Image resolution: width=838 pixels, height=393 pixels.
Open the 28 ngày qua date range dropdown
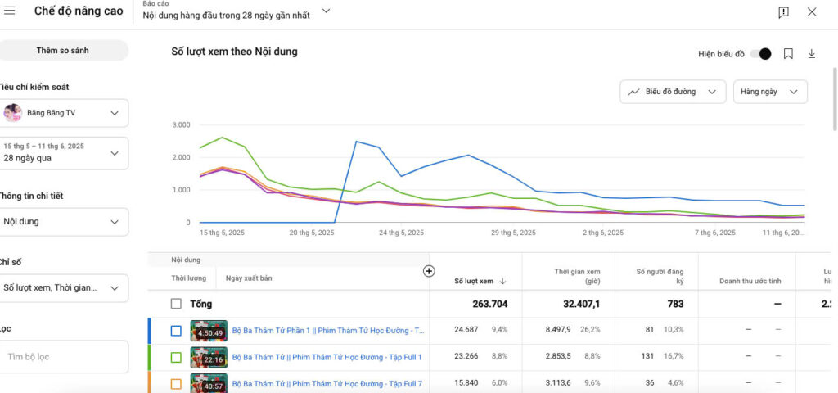point(64,152)
